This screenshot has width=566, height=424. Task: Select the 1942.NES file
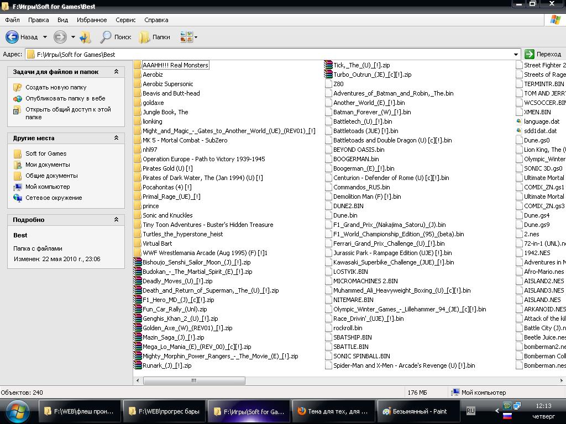pos(537,253)
